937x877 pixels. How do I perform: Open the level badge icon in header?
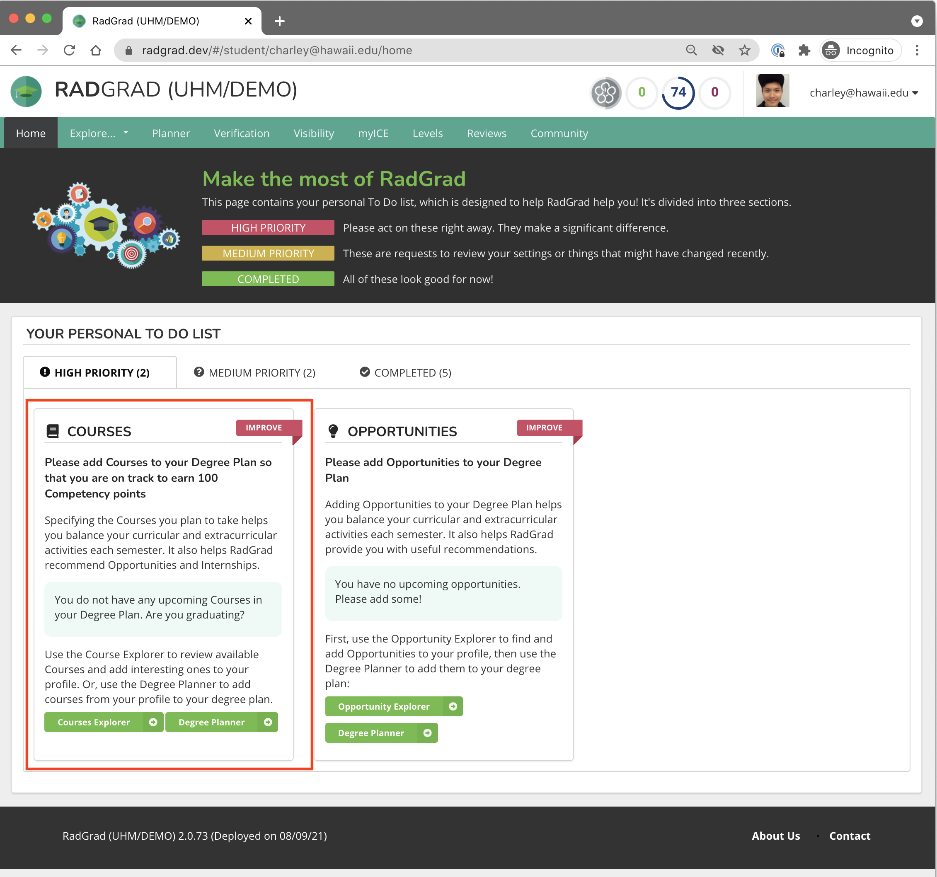[x=605, y=92]
